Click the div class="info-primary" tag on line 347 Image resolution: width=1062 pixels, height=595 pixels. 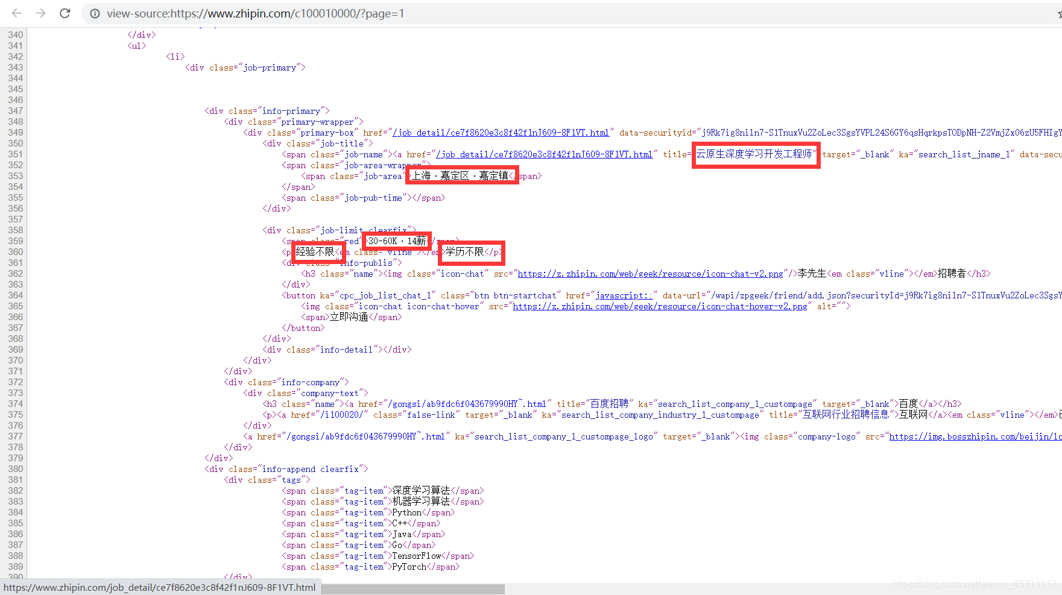point(267,111)
